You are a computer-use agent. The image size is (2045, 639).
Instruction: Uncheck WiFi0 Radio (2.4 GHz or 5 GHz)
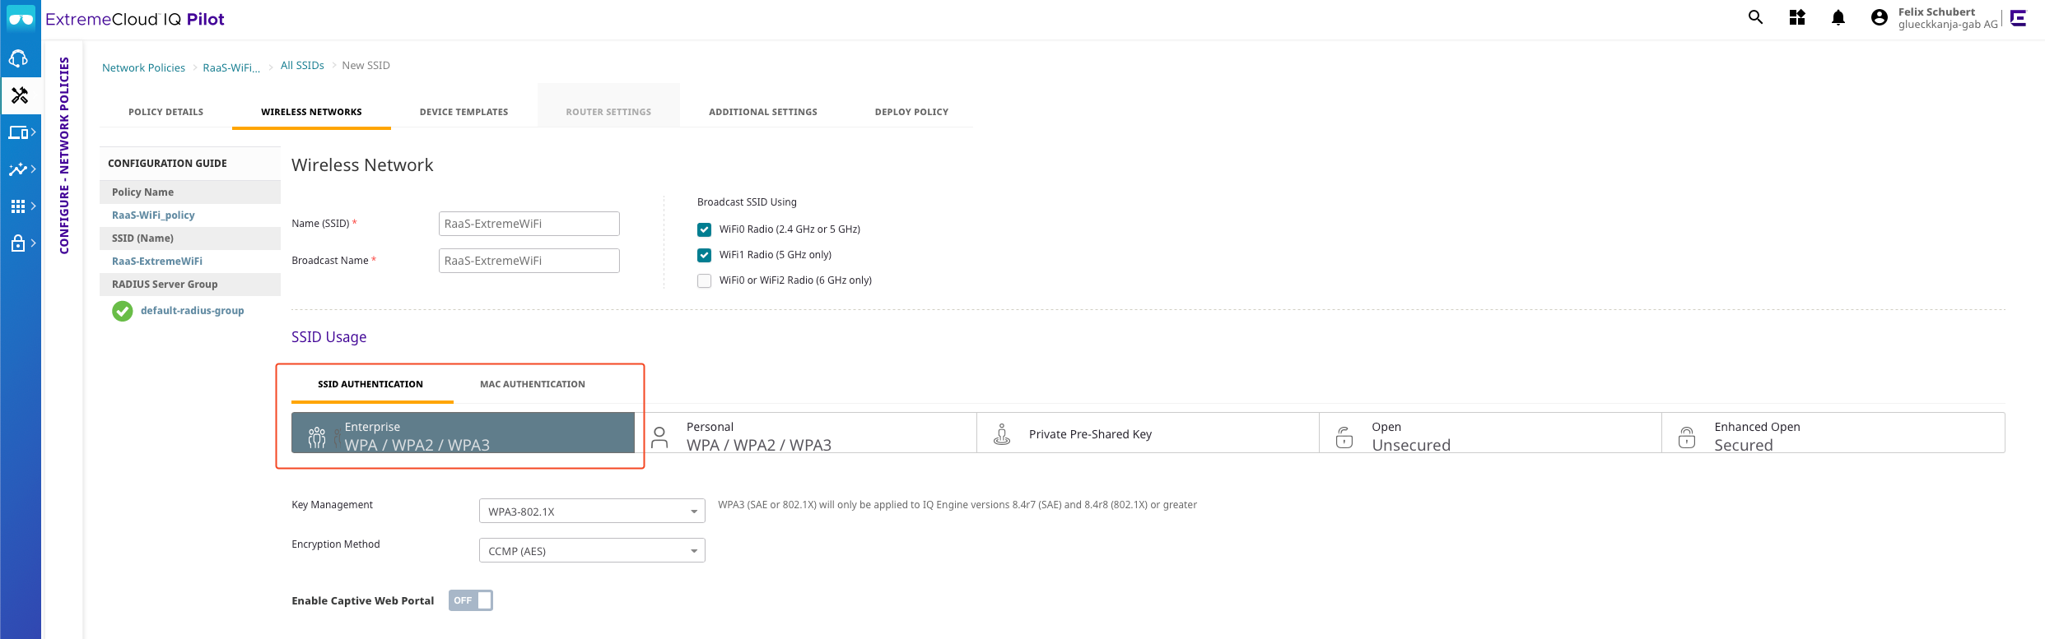(x=704, y=229)
